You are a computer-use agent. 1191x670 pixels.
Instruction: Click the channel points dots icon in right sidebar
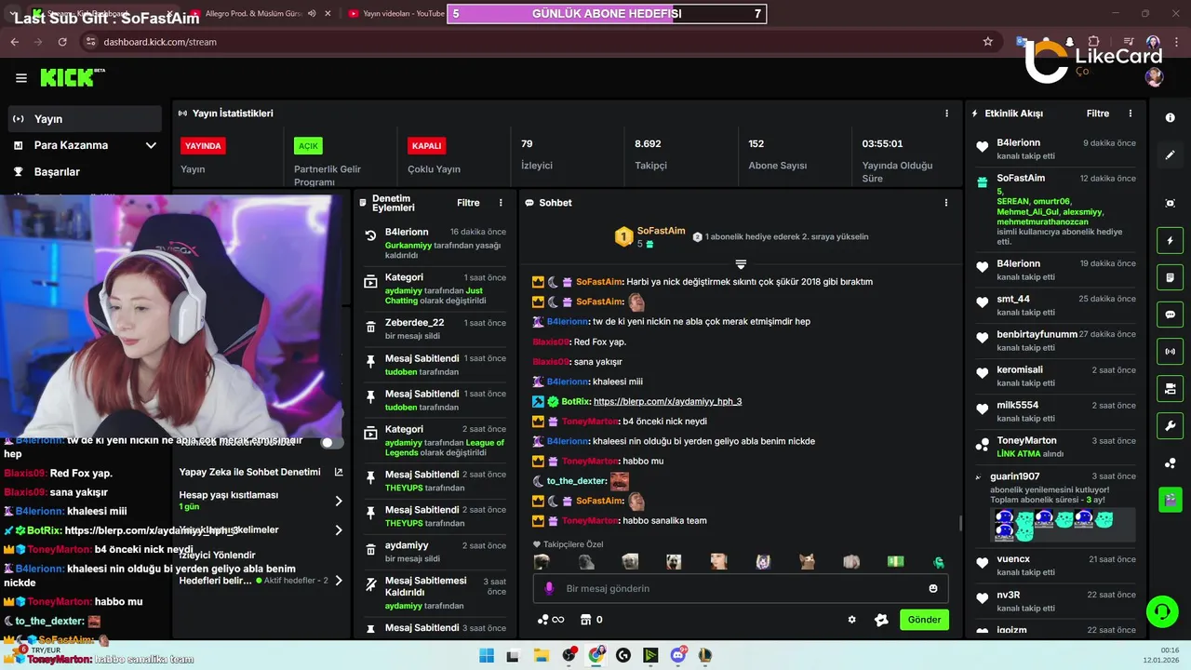pyautogui.click(x=1170, y=463)
